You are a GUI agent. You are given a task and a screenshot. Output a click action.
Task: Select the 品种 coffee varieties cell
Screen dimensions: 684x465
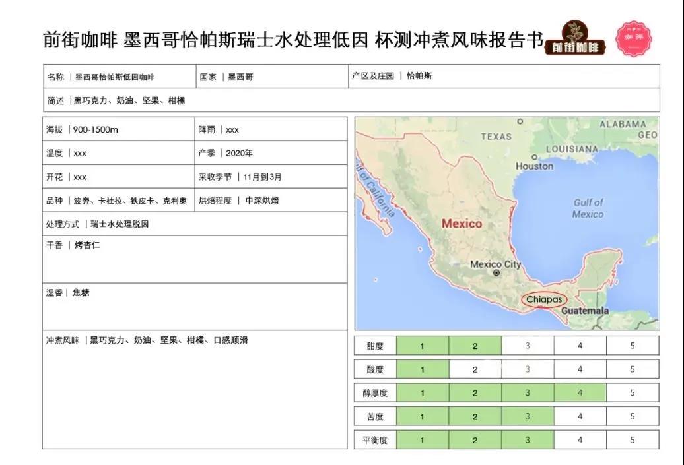click(x=119, y=201)
